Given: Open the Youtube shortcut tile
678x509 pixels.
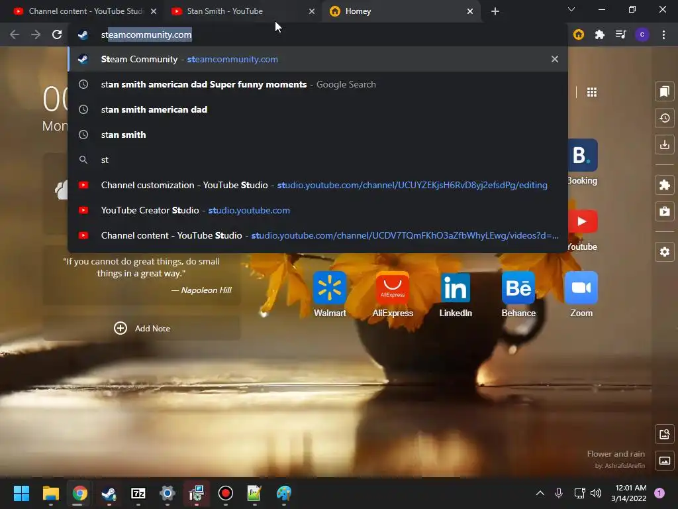Looking at the screenshot, I should pyautogui.click(x=583, y=229).
